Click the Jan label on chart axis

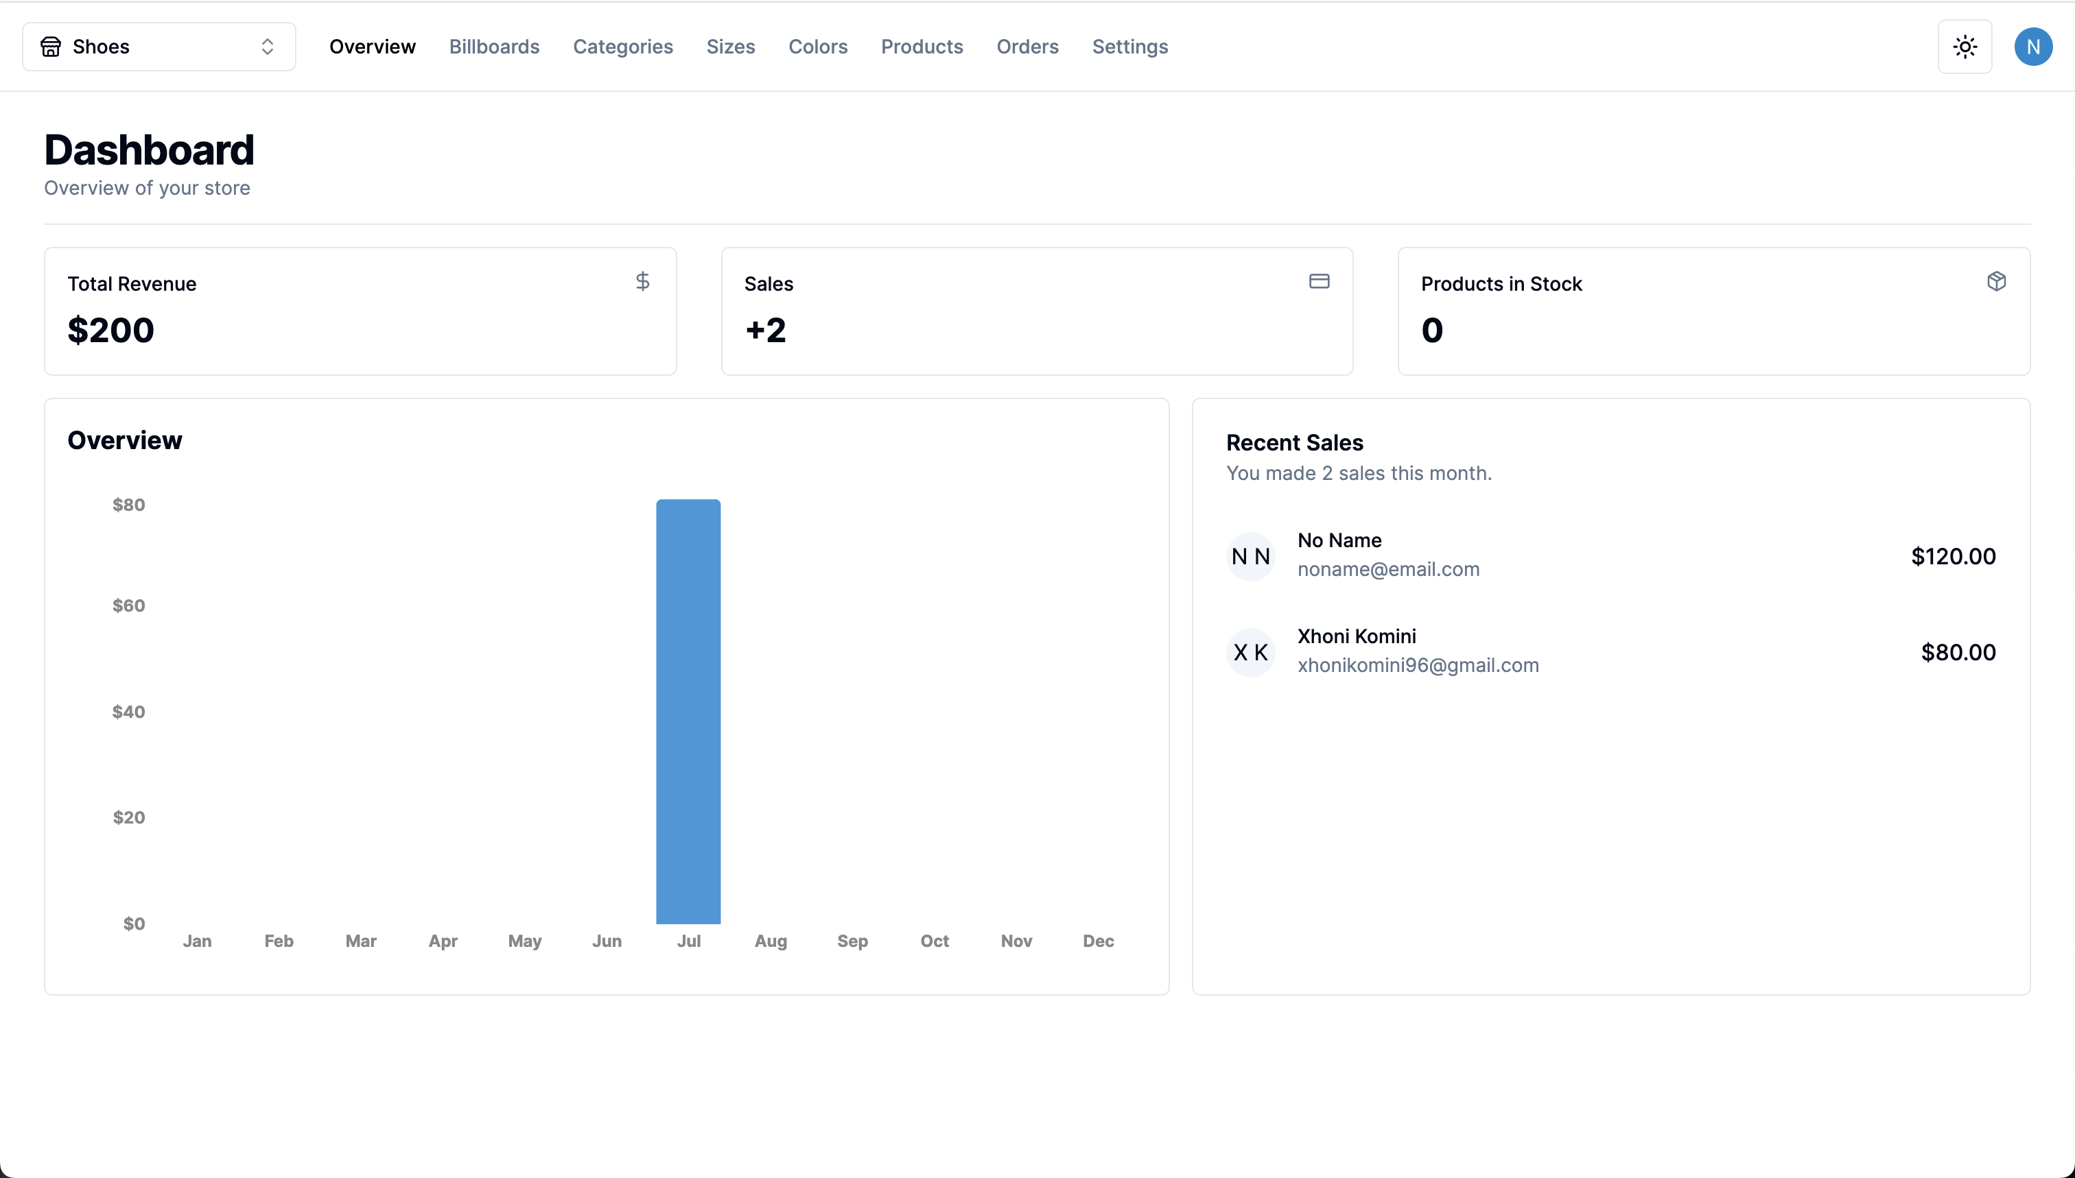197,941
